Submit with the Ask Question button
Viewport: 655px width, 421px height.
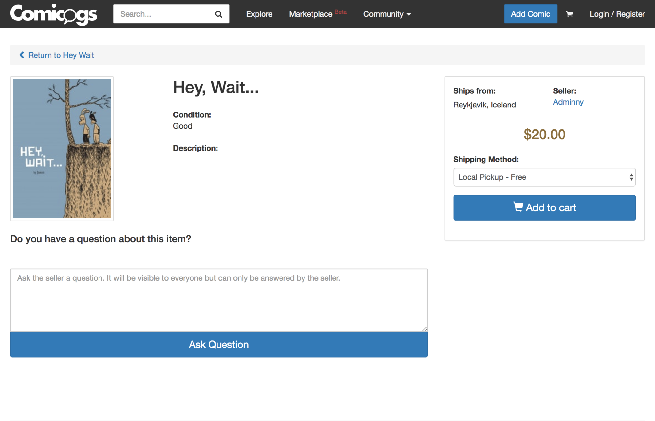[219, 344]
